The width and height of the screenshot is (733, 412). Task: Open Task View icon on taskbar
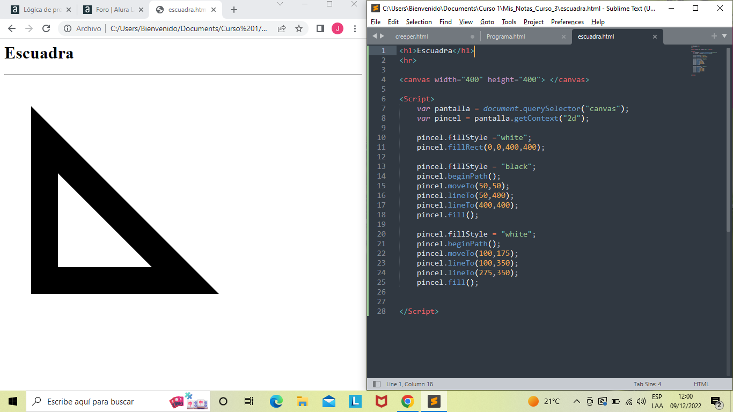(x=249, y=401)
